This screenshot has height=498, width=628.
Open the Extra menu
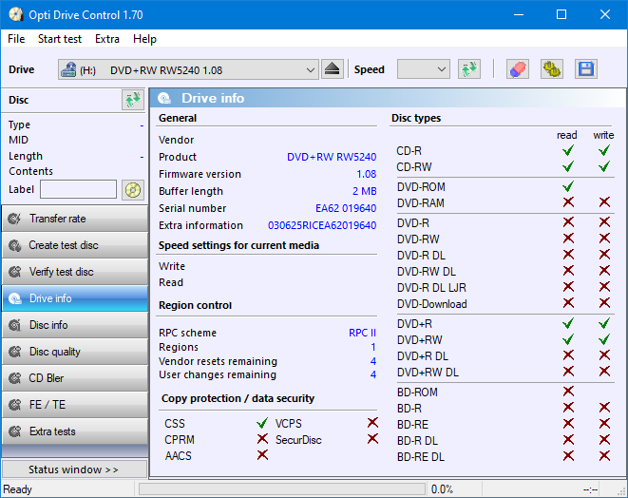(x=107, y=39)
